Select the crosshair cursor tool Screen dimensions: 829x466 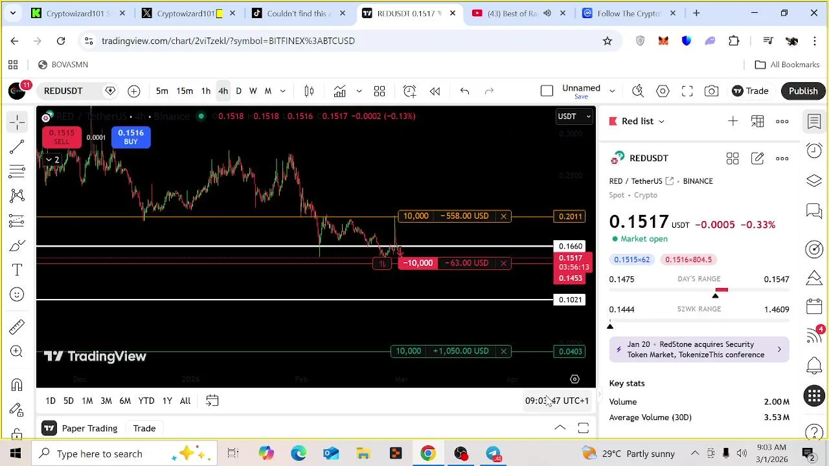coord(17,122)
